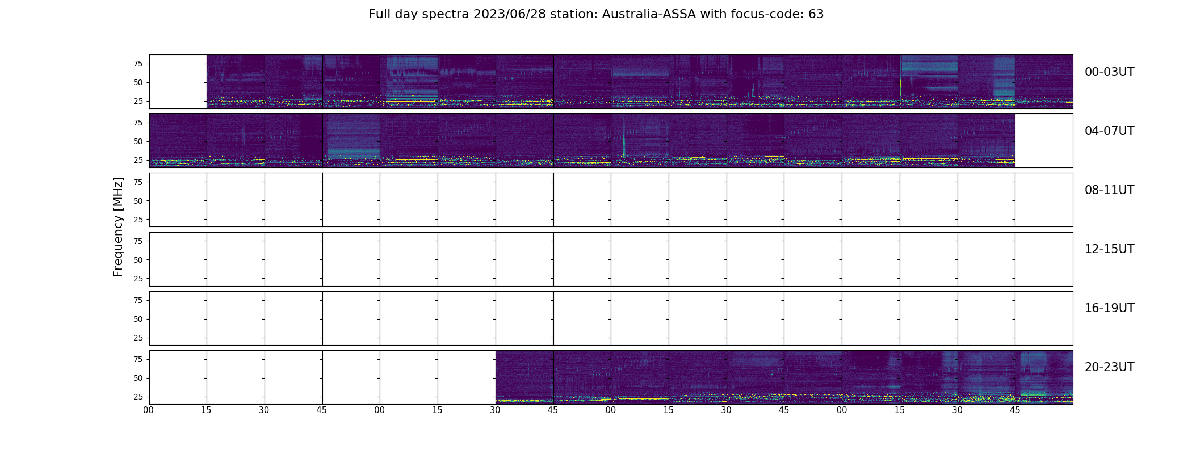This screenshot has height=454, width=1192.
Task: Click the '20-23UT' row label
Action: 1109,367
